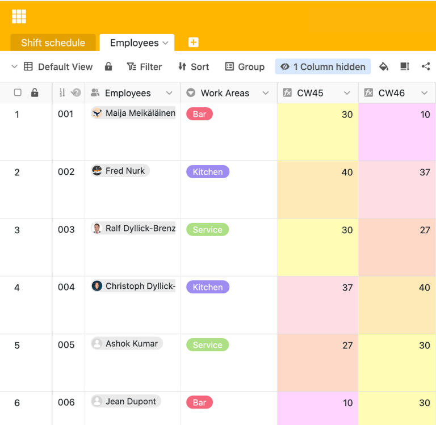Screen dimensions: 436x425
Task: Open the Filter options
Action: (144, 67)
